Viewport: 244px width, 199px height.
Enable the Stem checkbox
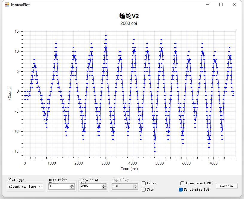144,189
